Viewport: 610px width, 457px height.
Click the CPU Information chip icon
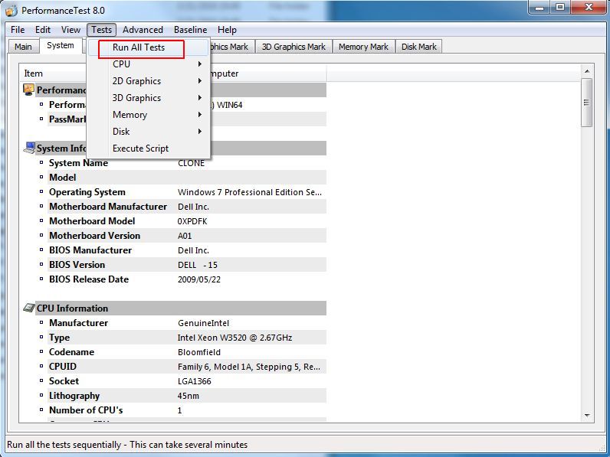coord(29,308)
